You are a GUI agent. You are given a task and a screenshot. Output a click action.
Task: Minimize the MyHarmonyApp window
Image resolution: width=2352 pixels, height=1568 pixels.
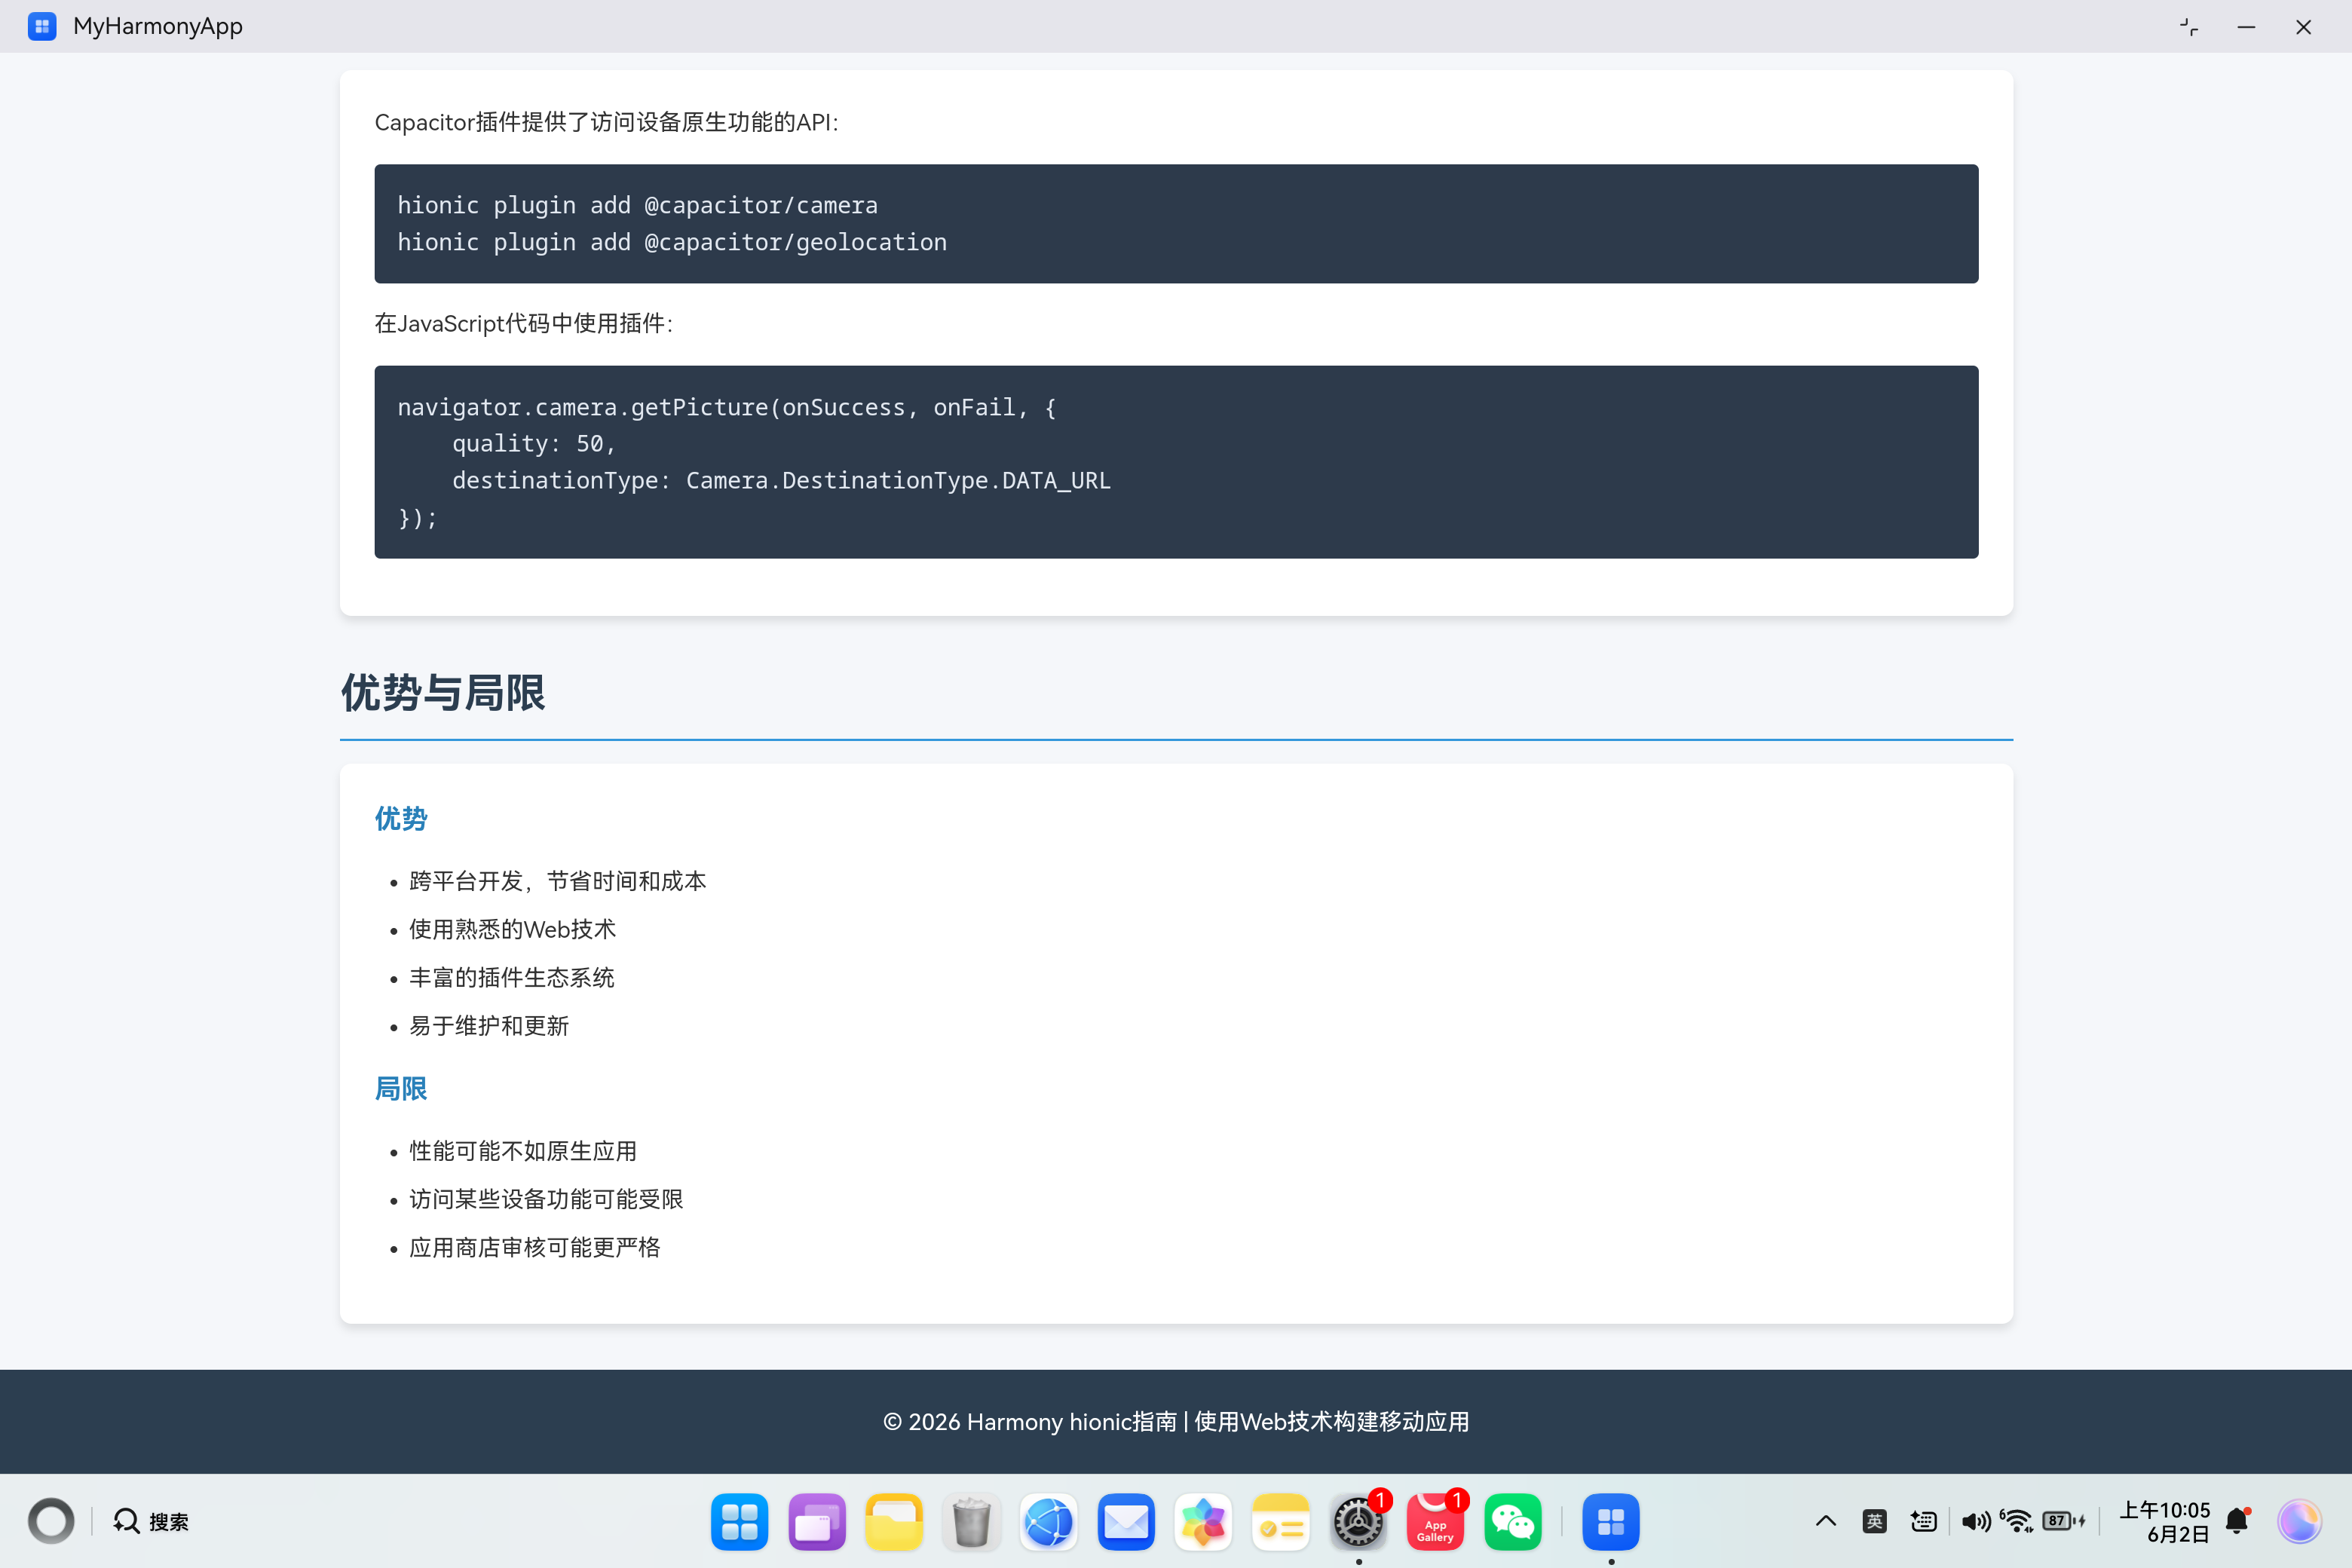[2246, 27]
